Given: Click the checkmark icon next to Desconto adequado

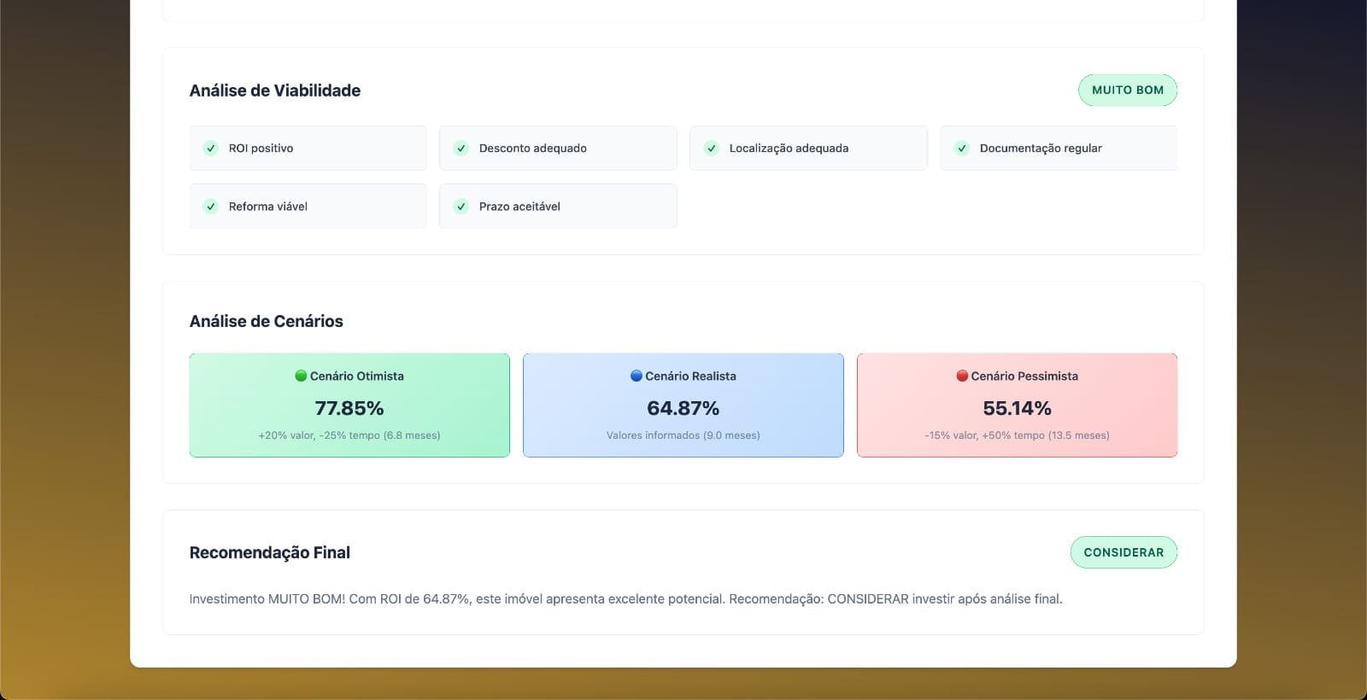Looking at the screenshot, I should tap(461, 149).
